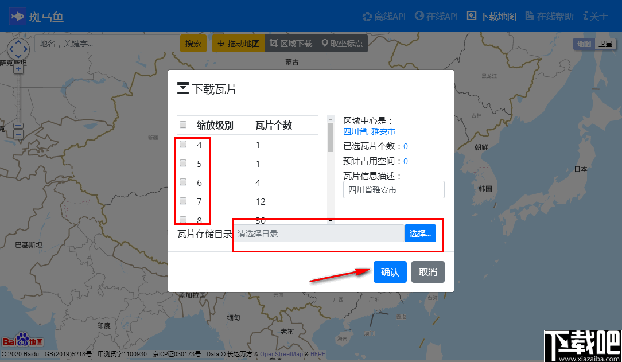622x362 pixels.
Task: Click the 选择 directory picker button
Action: 420,233
